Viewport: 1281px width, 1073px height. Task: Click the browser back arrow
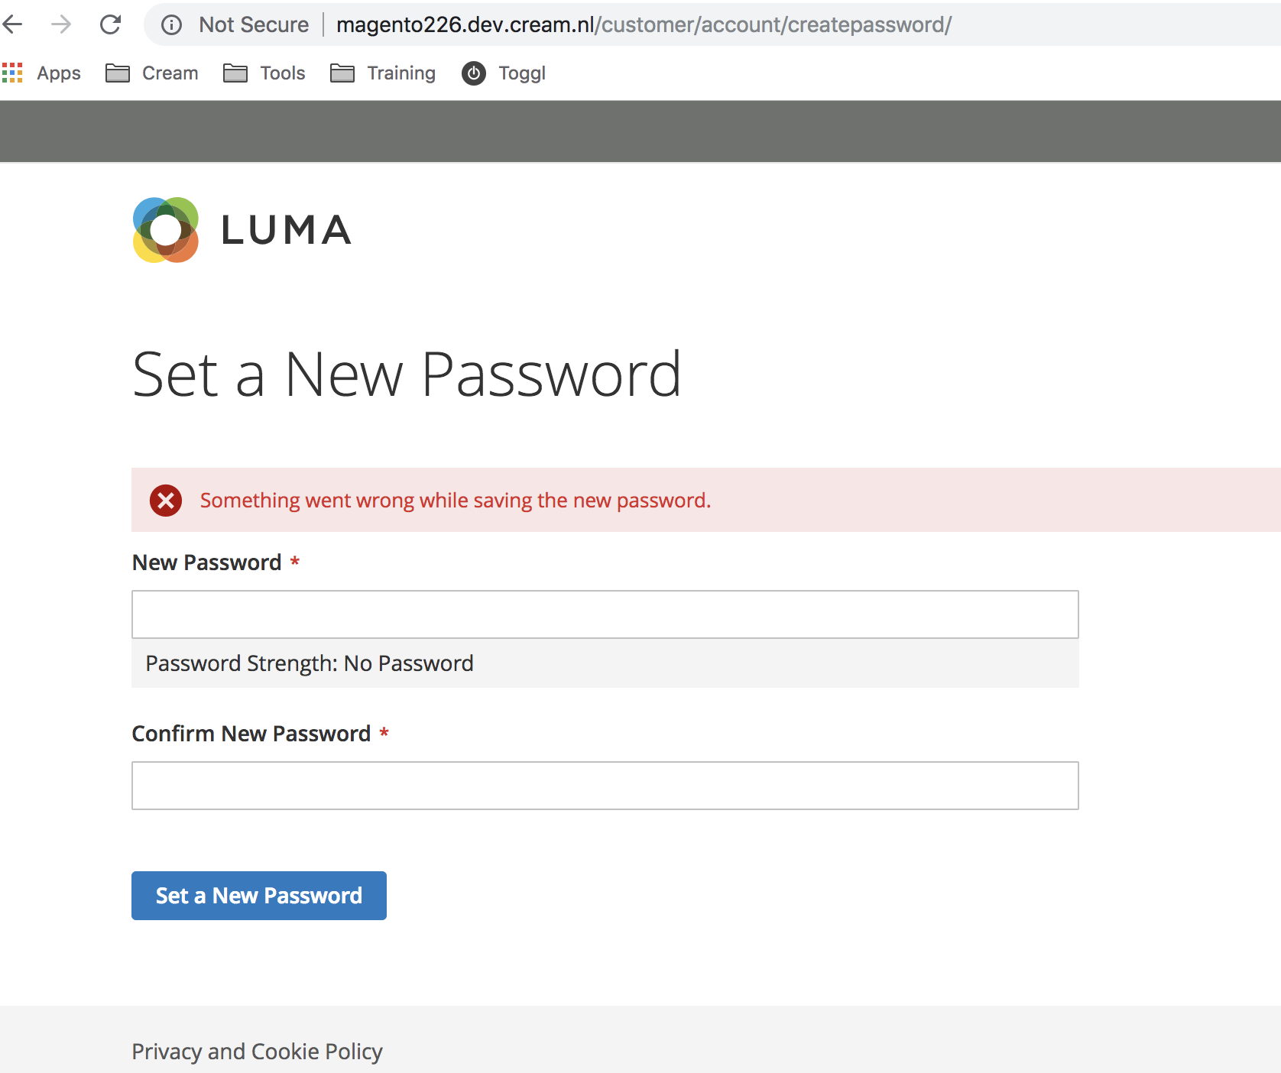12,24
